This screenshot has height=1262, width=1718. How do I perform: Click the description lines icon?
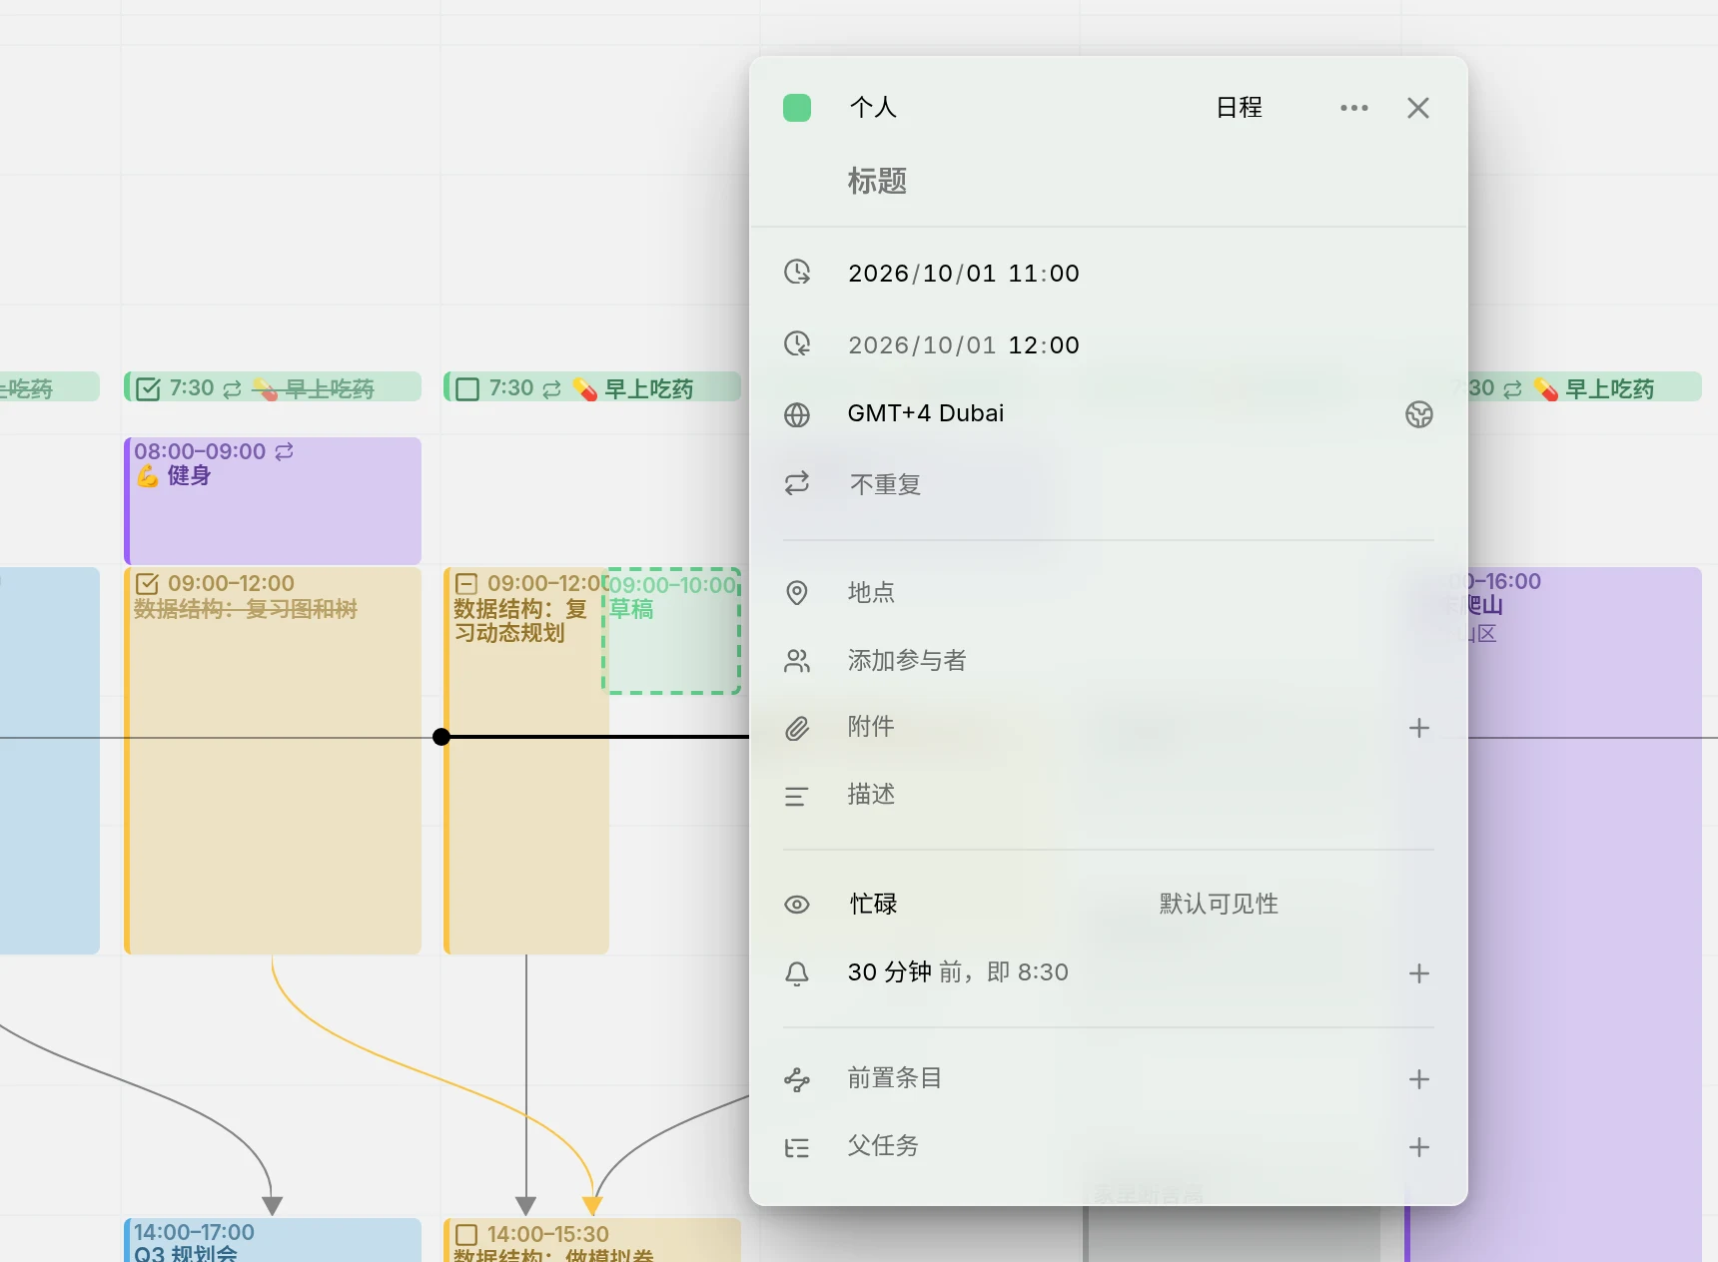tap(797, 796)
